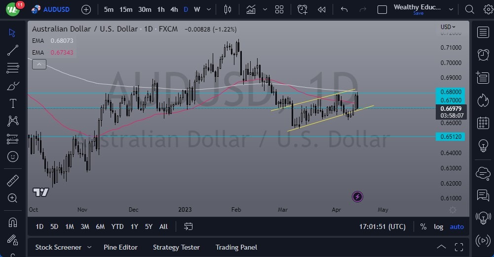Open the candlestick chart type selector
The height and width of the screenshot is (257, 494).
click(x=228, y=10)
